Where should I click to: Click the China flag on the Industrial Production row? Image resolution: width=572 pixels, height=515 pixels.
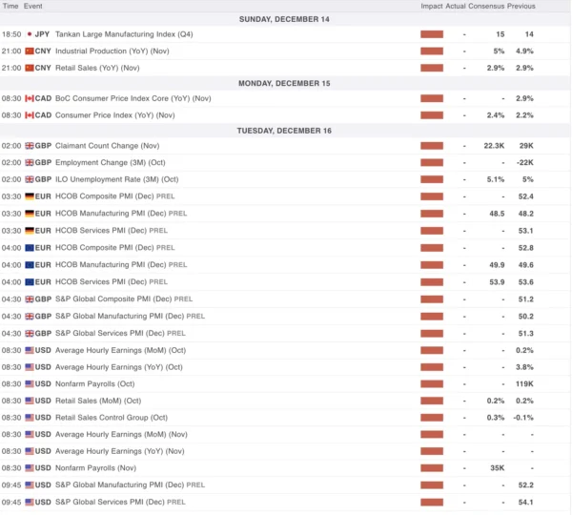[x=29, y=51]
